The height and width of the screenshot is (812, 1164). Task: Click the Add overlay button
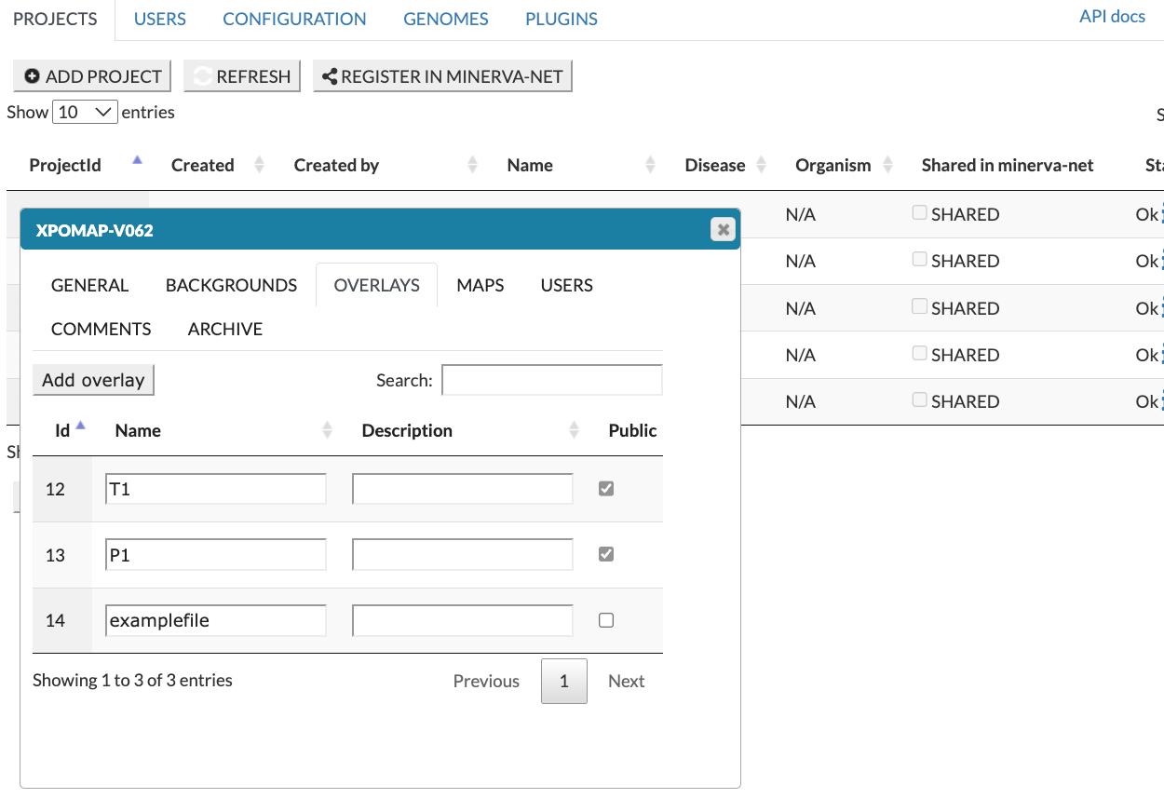pyautogui.click(x=93, y=380)
